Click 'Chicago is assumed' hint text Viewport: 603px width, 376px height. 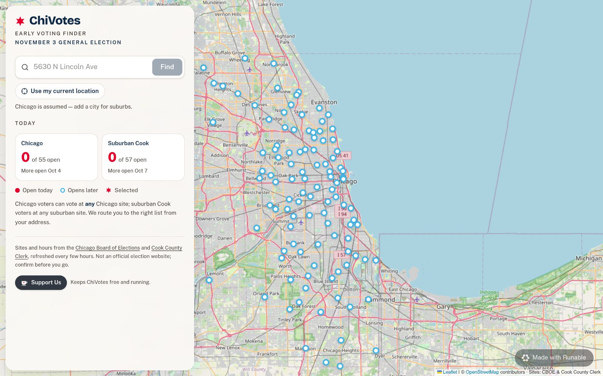pos(73,107)
